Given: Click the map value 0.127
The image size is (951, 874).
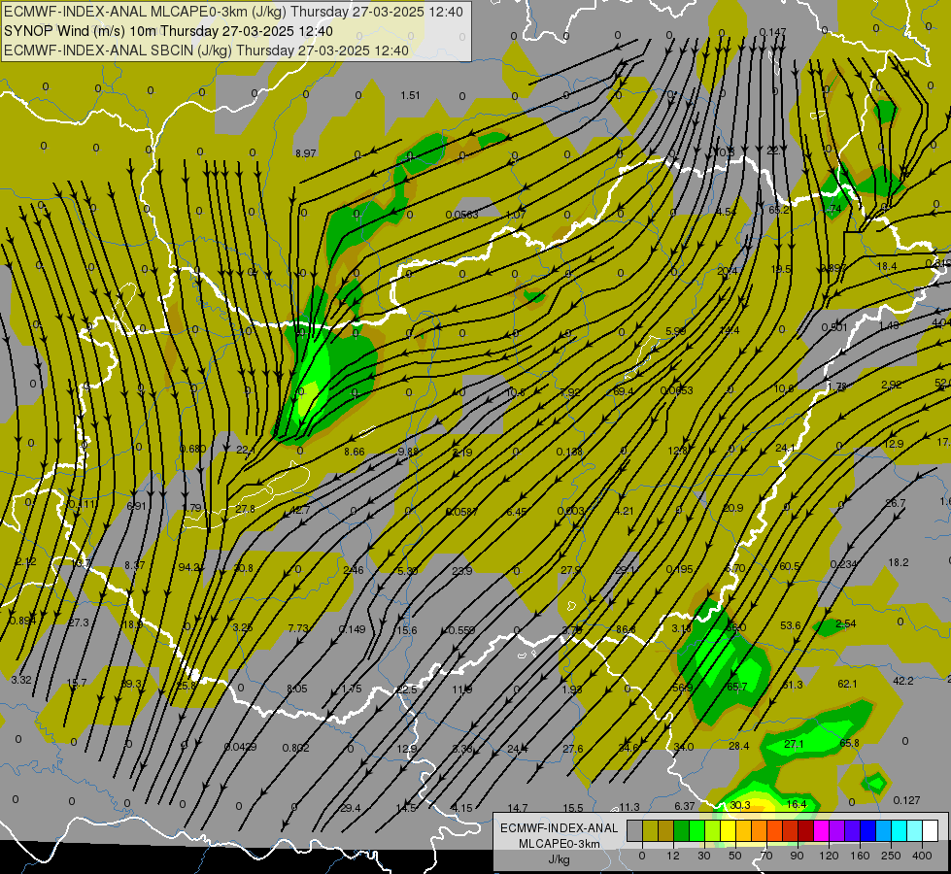Looking at the screenshot, I should (x=906, y=800).
